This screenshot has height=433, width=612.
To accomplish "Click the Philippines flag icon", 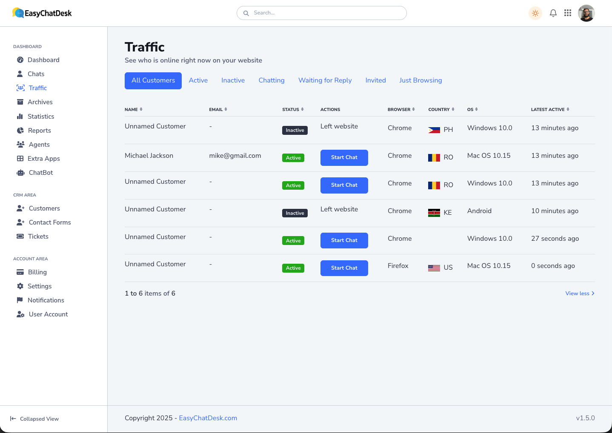I will [x=434, y=130].
